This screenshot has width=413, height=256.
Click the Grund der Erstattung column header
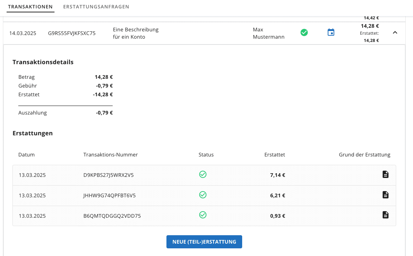click(x=364, y=155)
